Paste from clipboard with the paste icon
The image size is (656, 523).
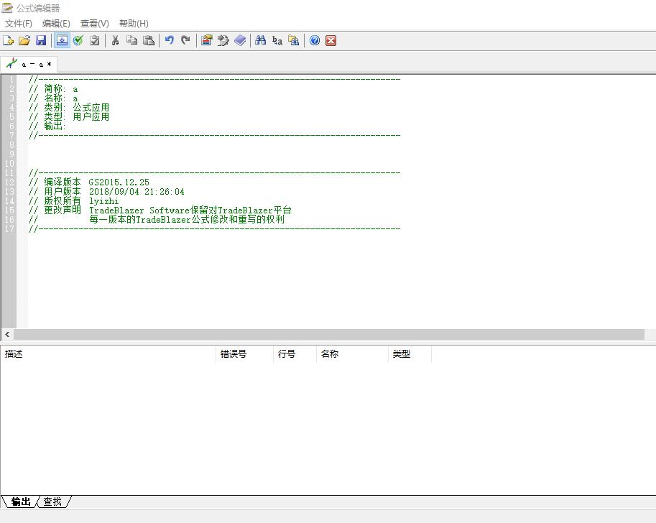pos(149,40)
